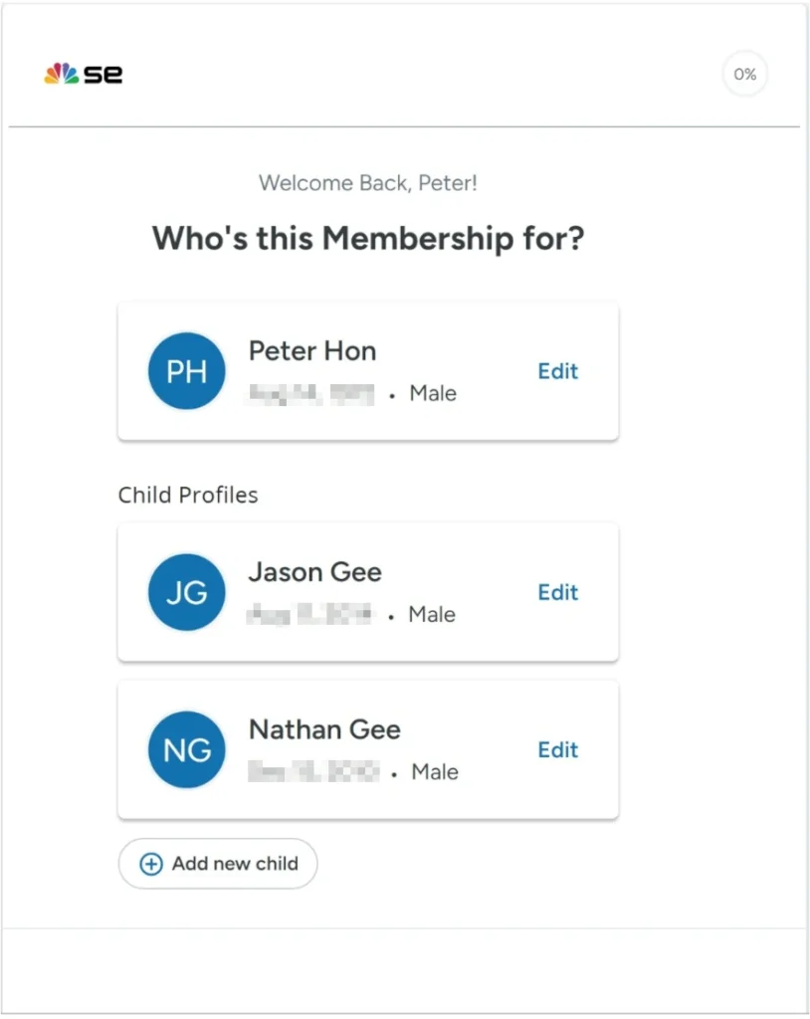810x1019 pixels.
Task: Edit Peter Hon's profile
Action: click(557, 371)
